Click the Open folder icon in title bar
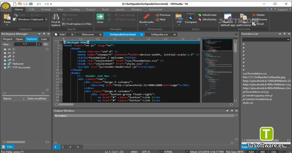The width and height of the screenshot is (292, 153). [x=20, y=4]
